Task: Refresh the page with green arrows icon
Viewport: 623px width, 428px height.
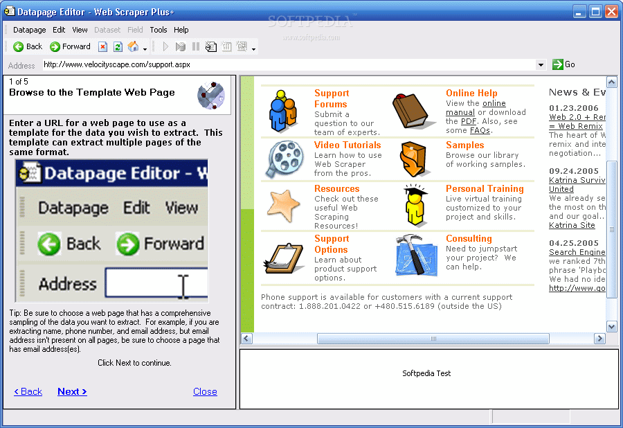Action: (118, 46)
